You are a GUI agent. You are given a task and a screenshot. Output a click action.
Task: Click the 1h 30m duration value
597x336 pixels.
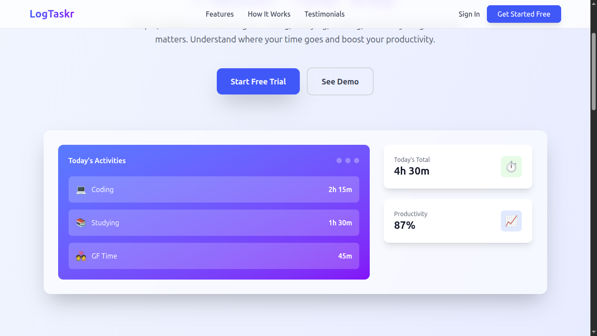tap(340, 223)
